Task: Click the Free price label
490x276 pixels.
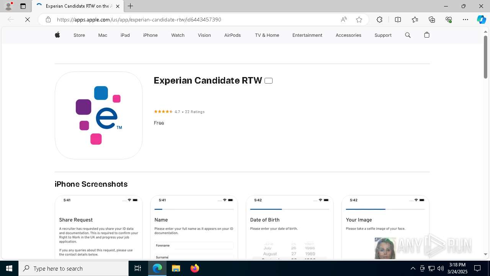Action: 159,123
